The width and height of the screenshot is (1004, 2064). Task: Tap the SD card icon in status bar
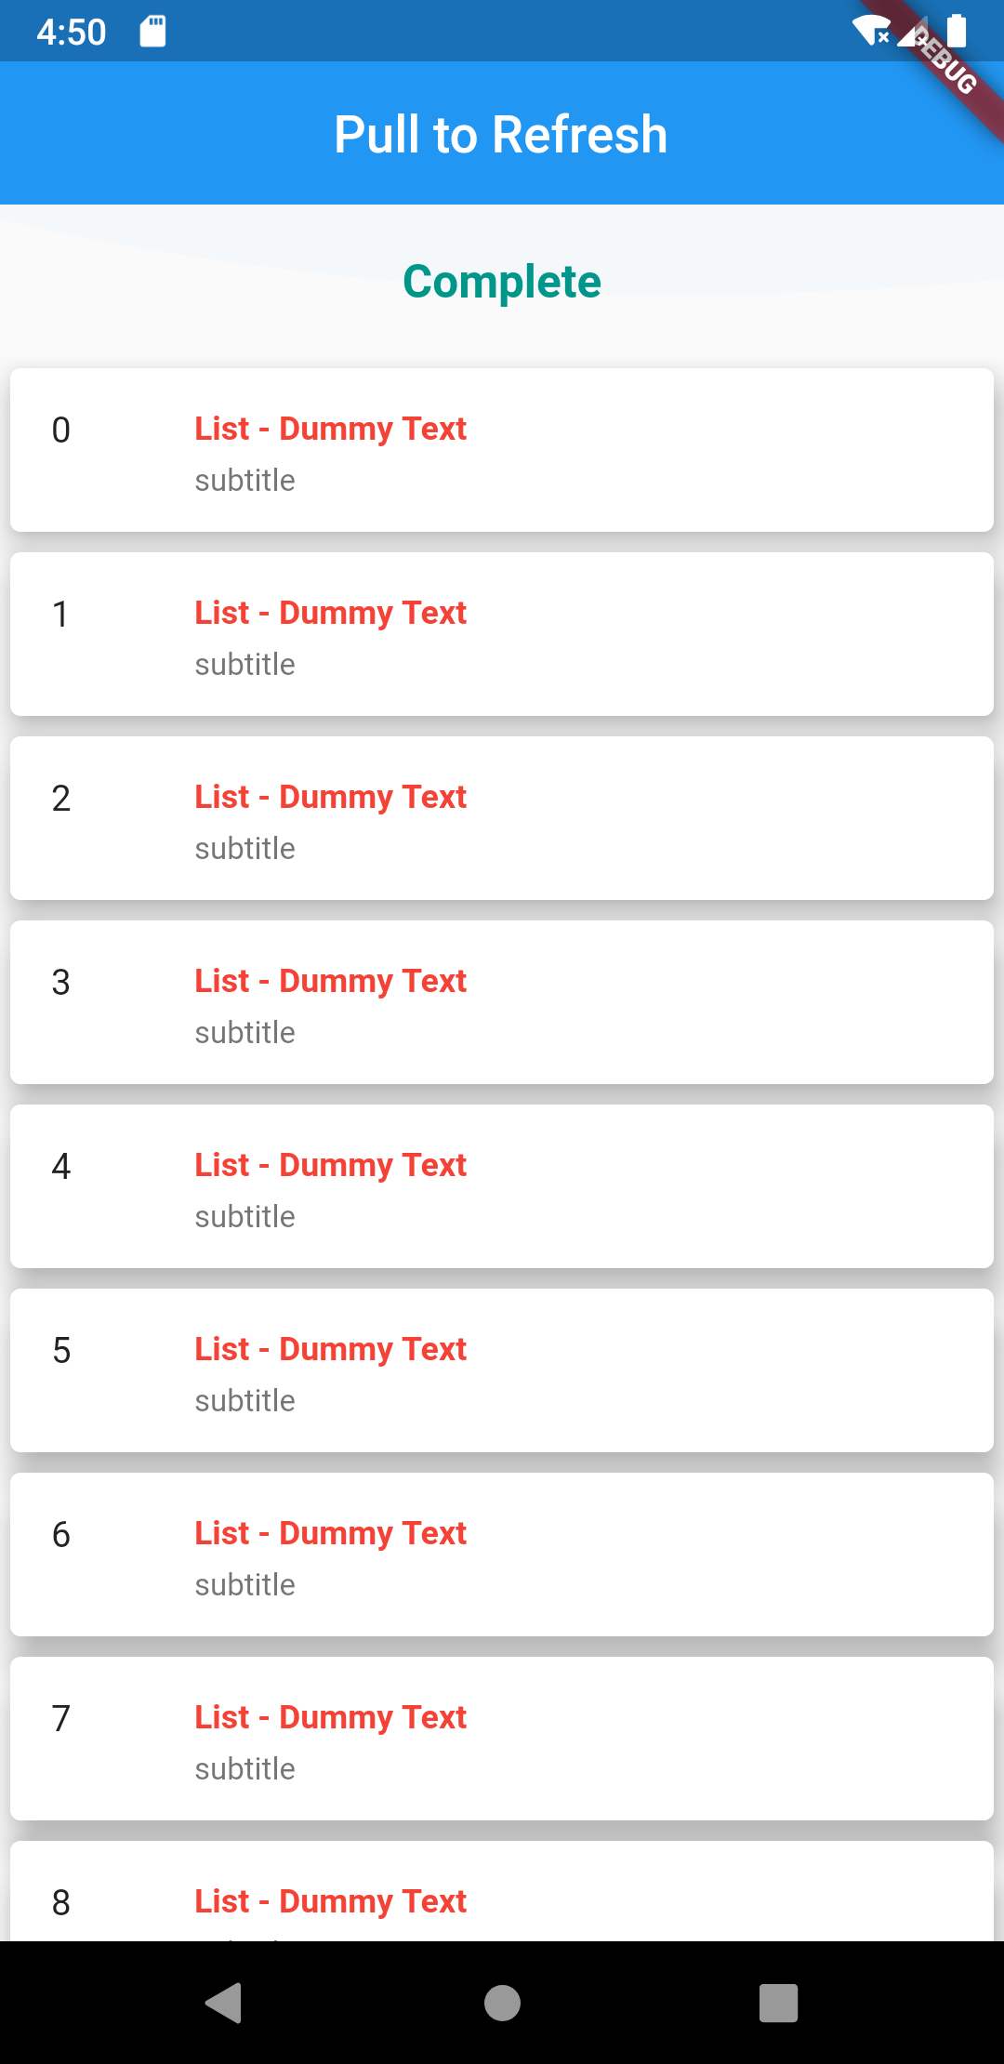coord(152,31)
